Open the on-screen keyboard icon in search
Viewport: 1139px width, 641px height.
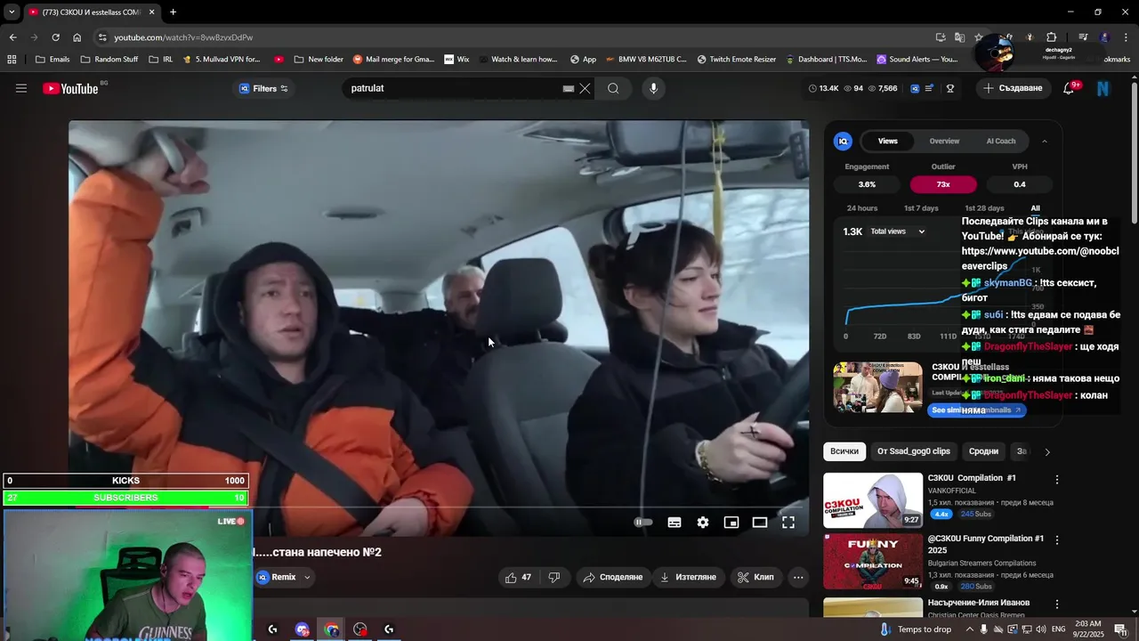(x=568, y=88)
